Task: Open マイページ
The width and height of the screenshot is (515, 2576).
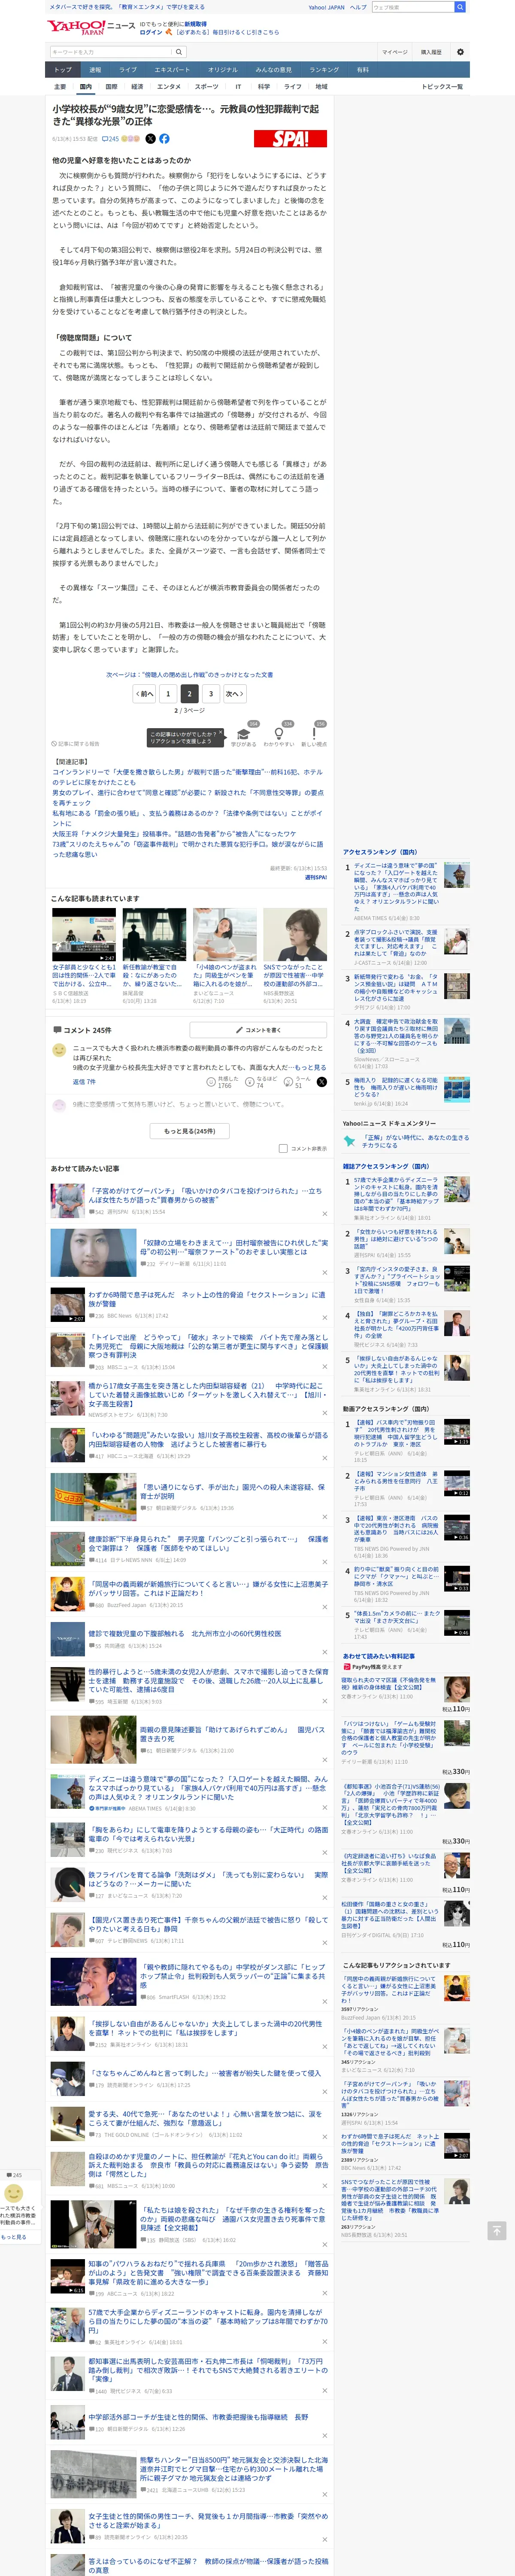Action: 394,52
